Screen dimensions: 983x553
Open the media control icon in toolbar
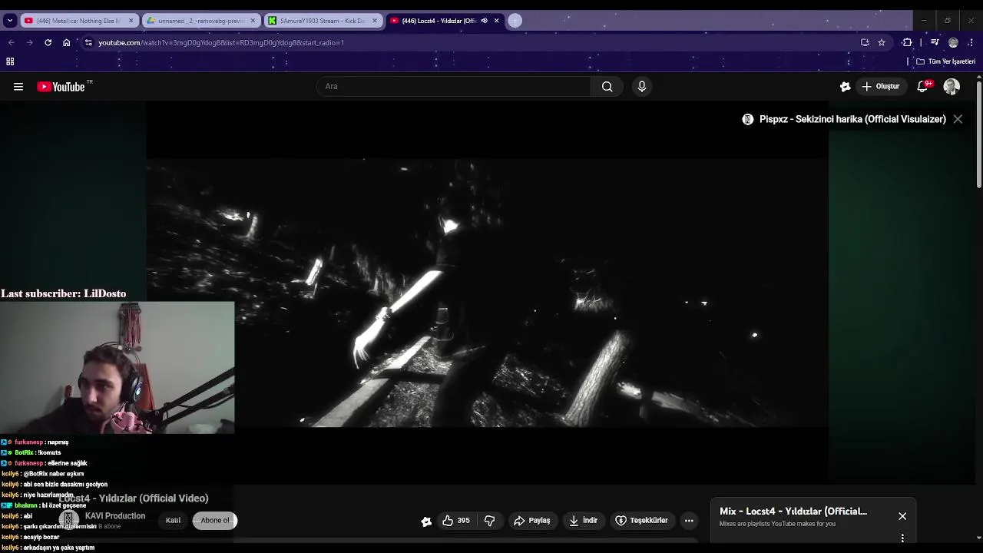935,42
